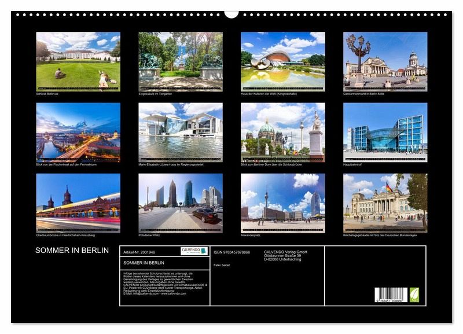The image size is (463, 334).
Task: Click the green eco leaf icon
Action: [414, 295]
